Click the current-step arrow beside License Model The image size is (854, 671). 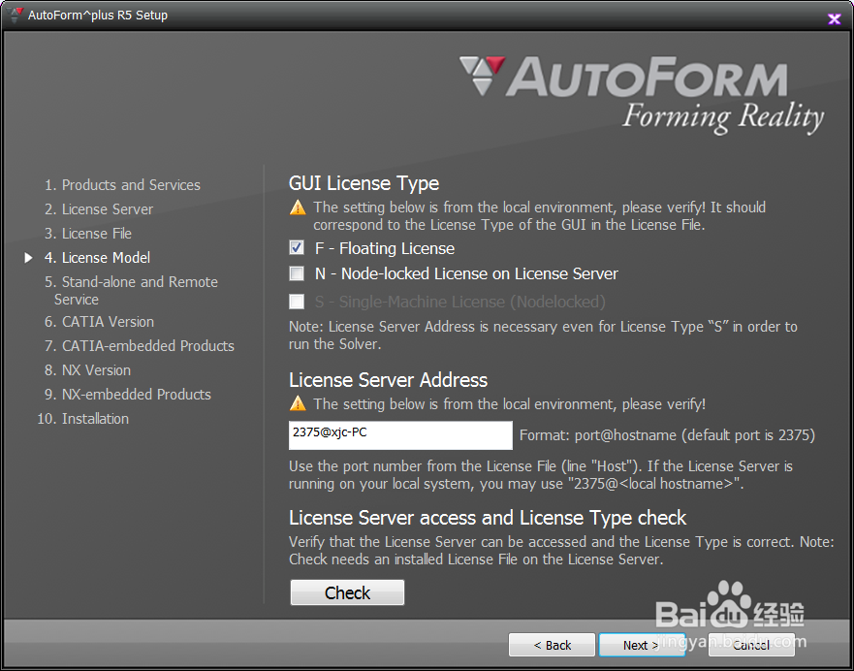(29, 258)
